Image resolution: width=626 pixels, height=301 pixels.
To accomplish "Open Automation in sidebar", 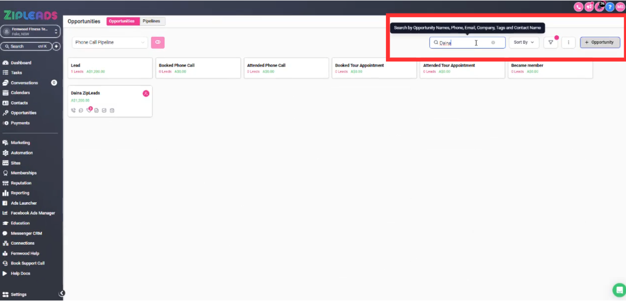I will click(x=22, y=153).
